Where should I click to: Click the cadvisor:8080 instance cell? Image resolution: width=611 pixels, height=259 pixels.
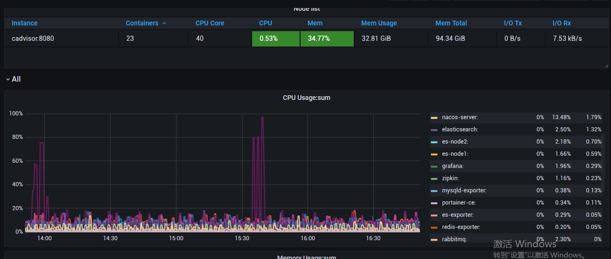pos(33,38)
